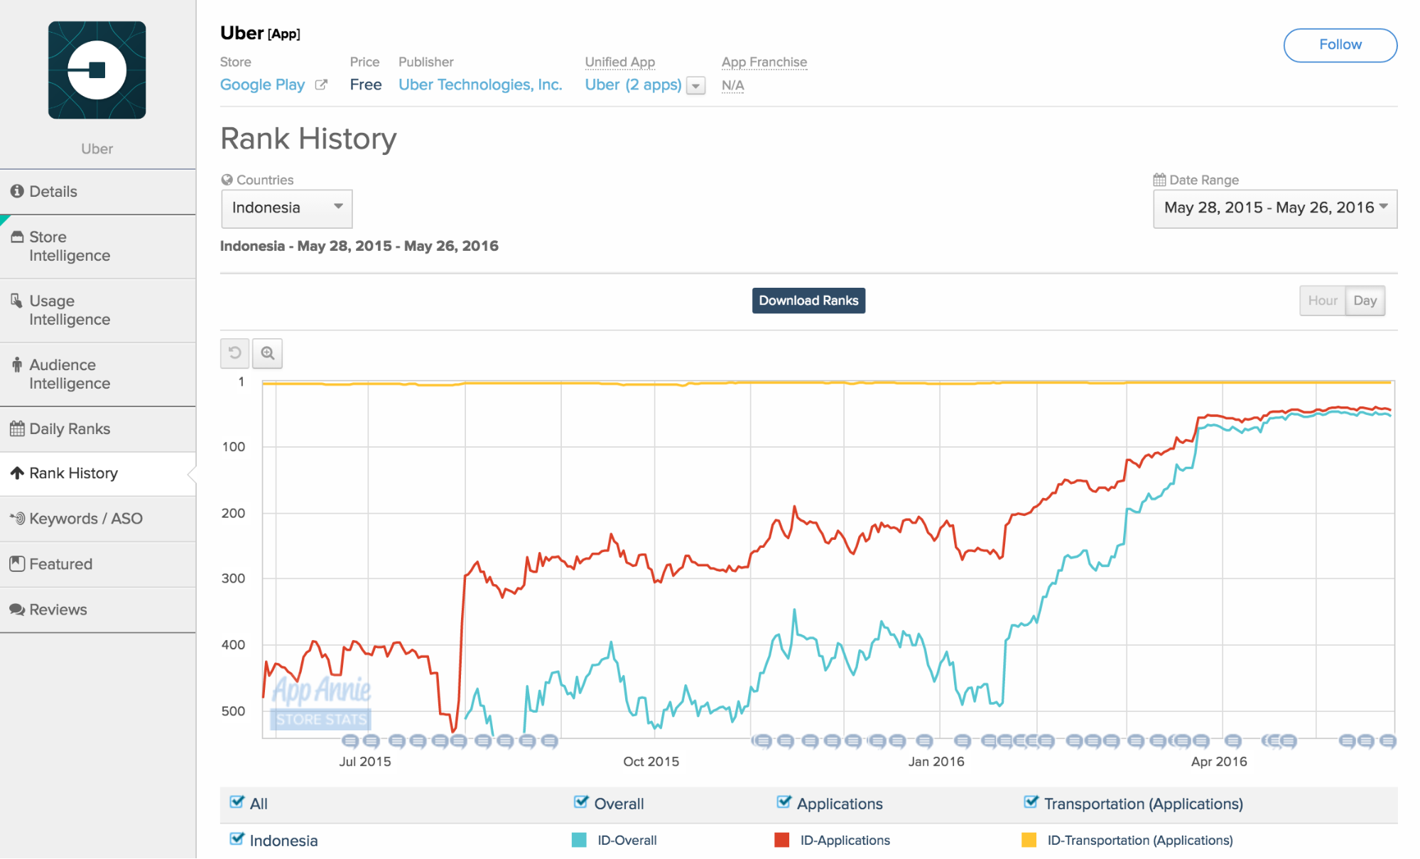Click the App Franchise N/A value
The image size is (1420, 859).
coord(732,85)
